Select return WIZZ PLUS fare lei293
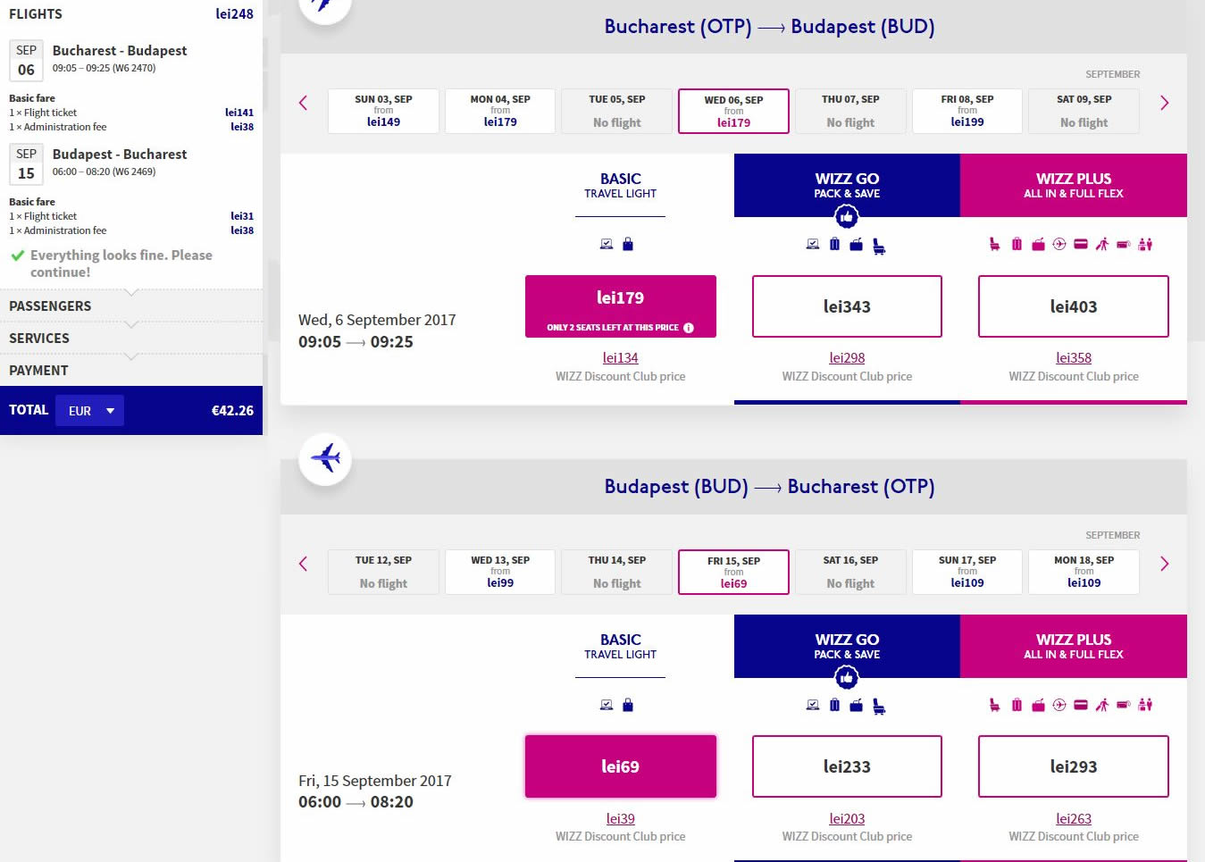Viewport: 1205px width, 862px height. coord(1073,766)
